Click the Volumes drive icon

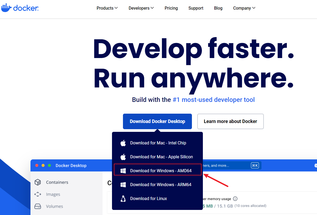click(38, 206)
